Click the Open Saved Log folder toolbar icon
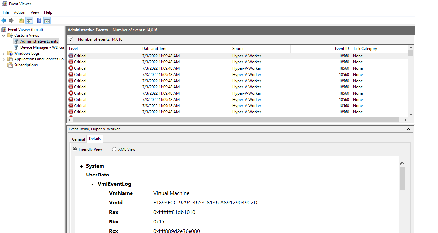The height and width of the screenshot is (233, 438). tap(21, 20)
